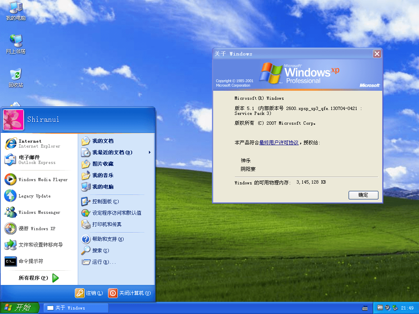Click the Service Pack 3 version text
This screenshot has height=314, width=419.
253,114
